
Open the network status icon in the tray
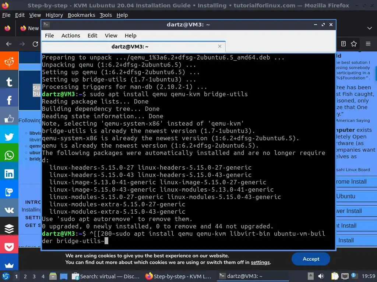click(x=345, y=276)
